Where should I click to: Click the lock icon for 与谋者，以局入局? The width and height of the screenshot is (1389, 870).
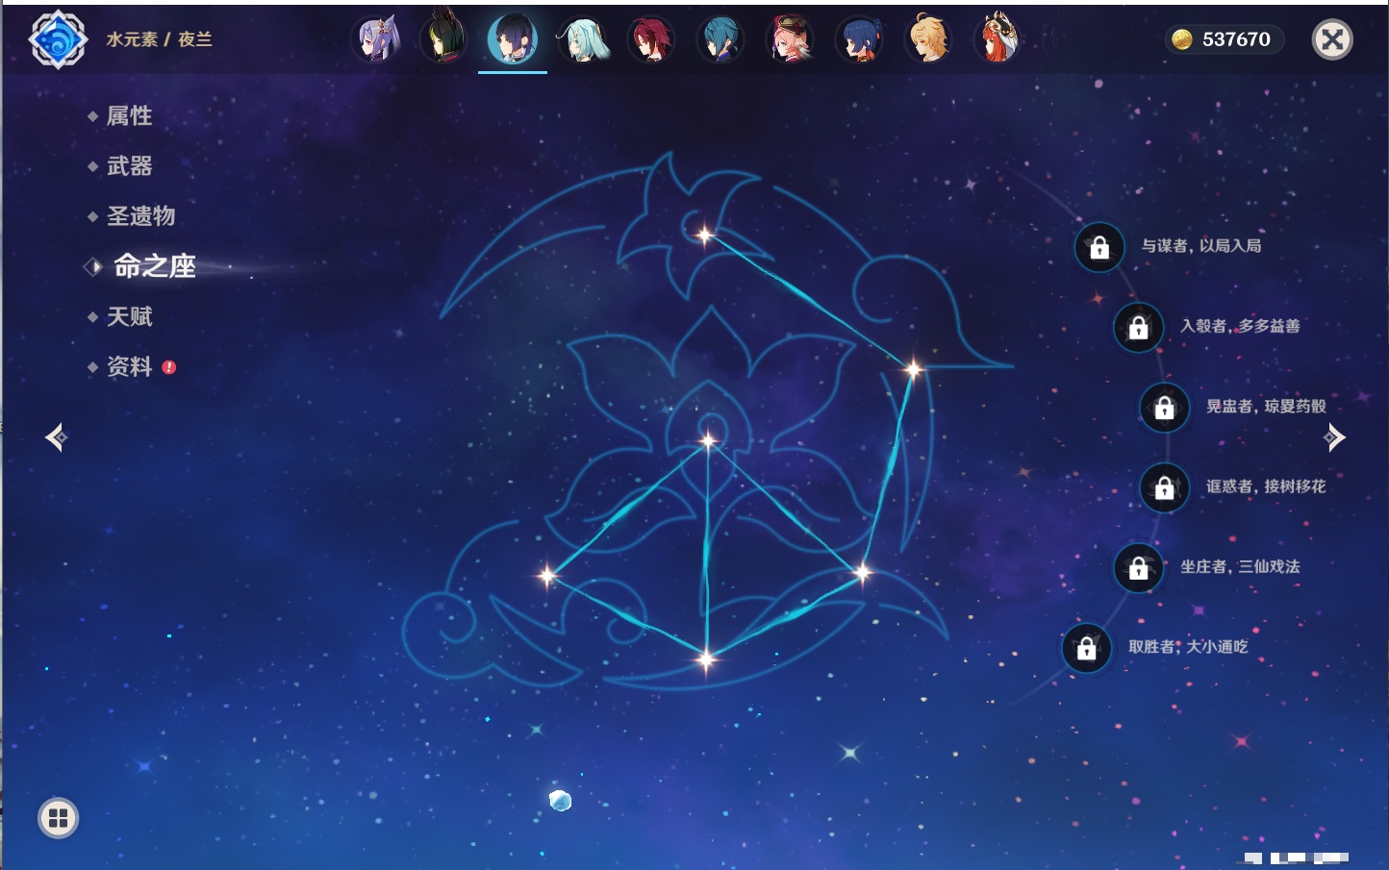[x=1099, y=247]
